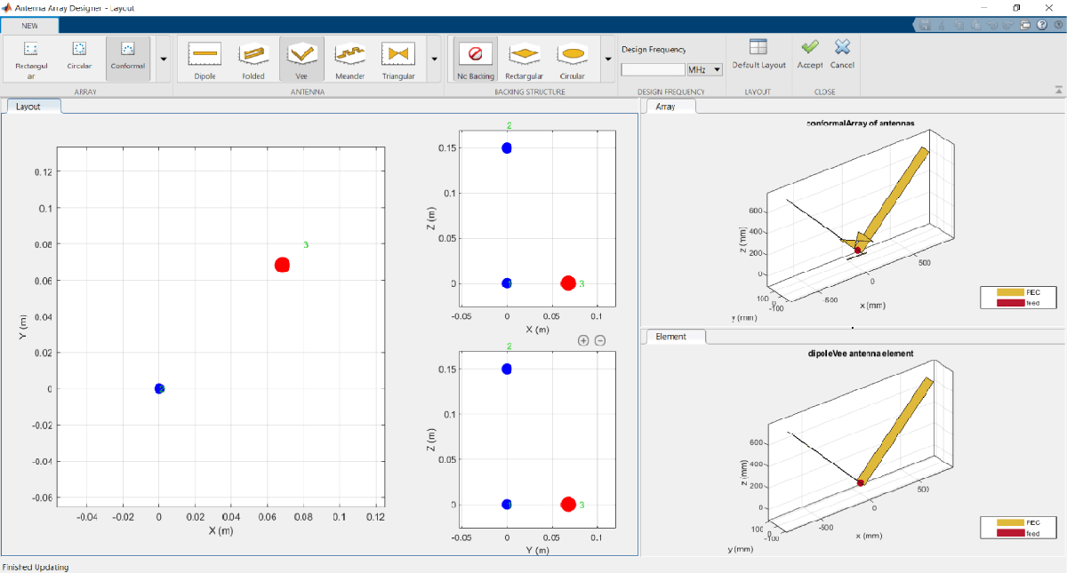
Task: Click the Save icon in quick access toolbar
Action: [925, 26]
